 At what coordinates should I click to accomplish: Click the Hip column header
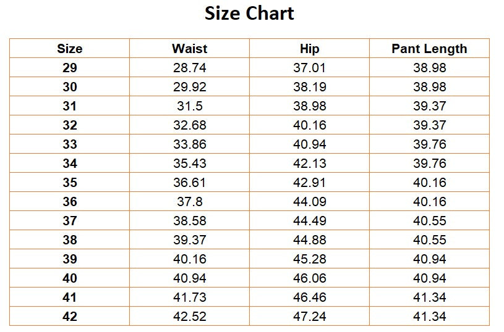309,49
